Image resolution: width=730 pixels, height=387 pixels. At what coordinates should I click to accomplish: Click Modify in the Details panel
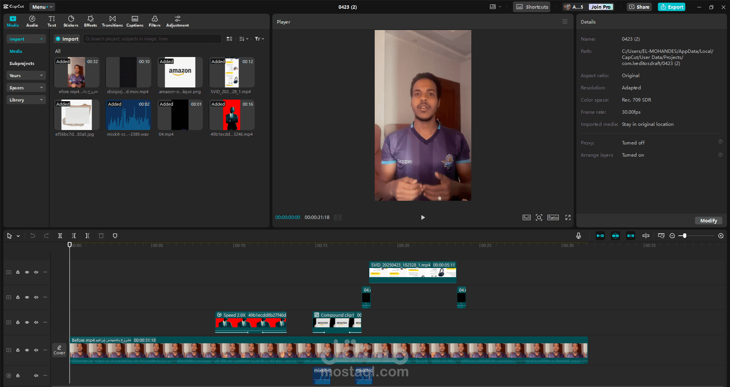point(709,220)
